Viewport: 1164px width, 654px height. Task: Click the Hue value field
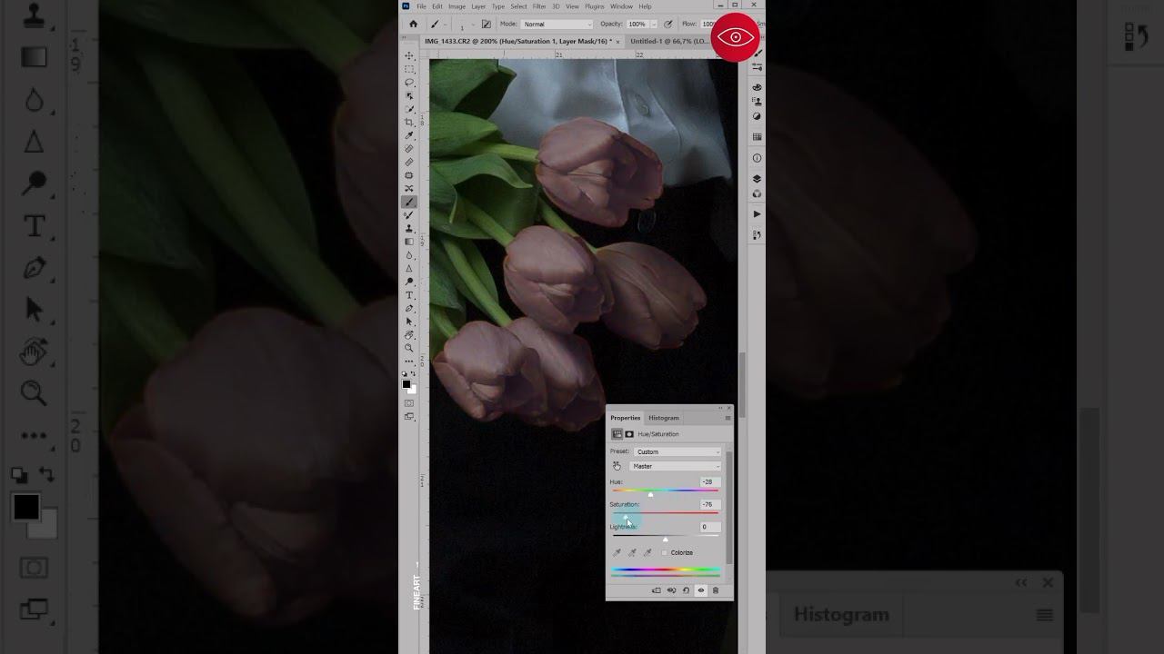[708, 481]
